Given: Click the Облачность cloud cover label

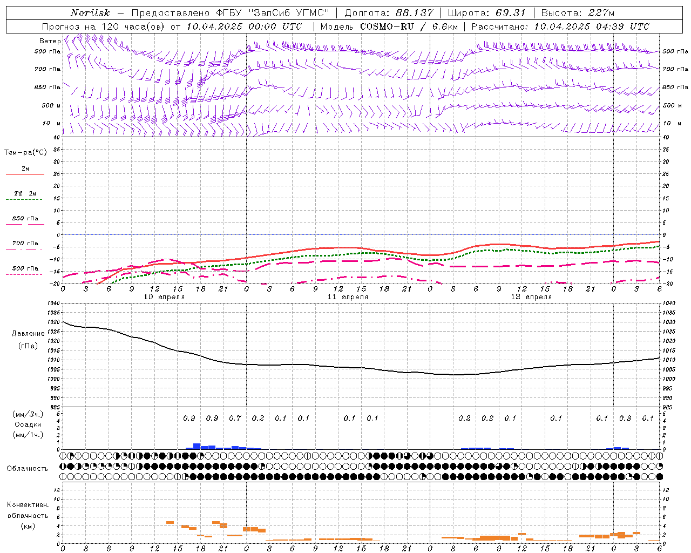Looking at the screenshot, I should point(28,468).
